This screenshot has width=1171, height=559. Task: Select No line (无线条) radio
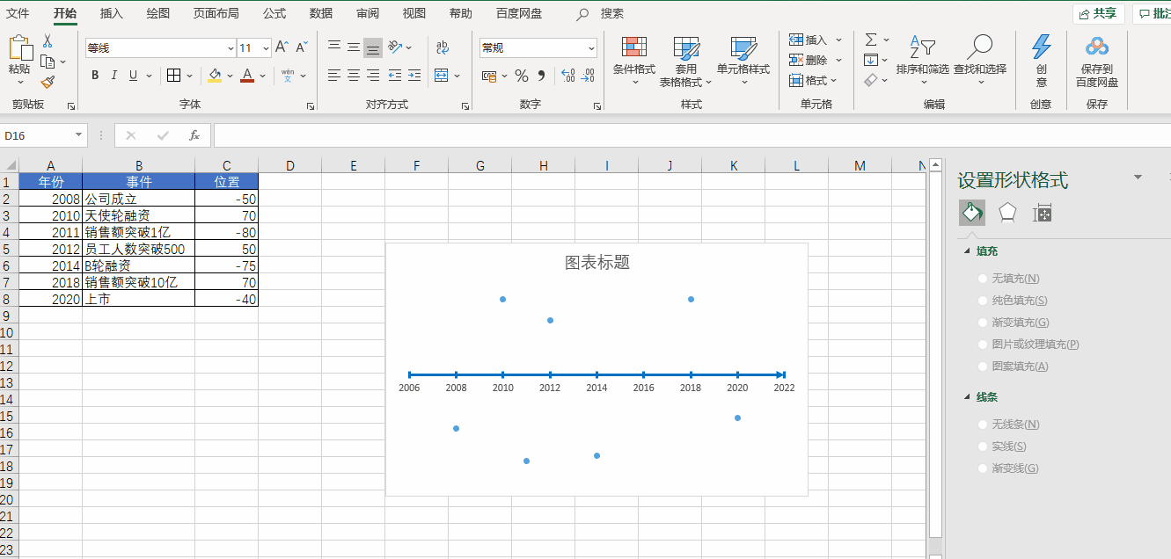click(x=983, y=425)
